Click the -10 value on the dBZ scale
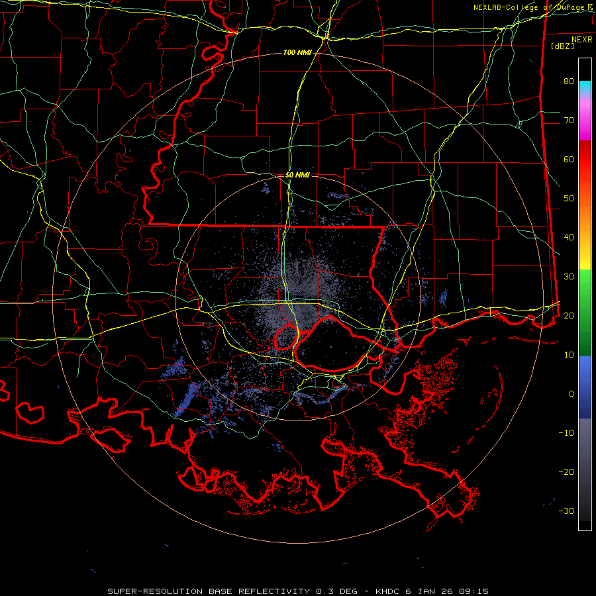Viewport: 596px width, 596px height. (566, 433)
